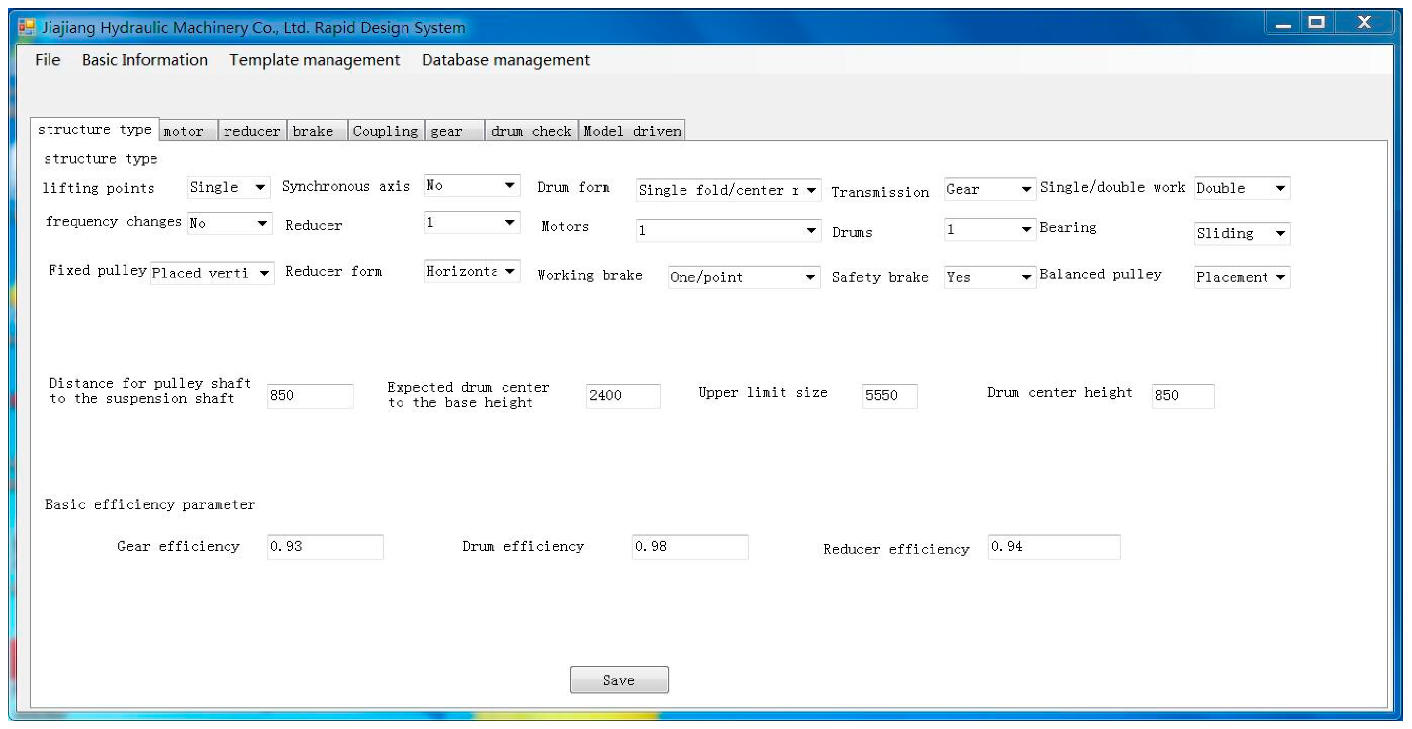Switch to the motor tab

tap(184, 131)
